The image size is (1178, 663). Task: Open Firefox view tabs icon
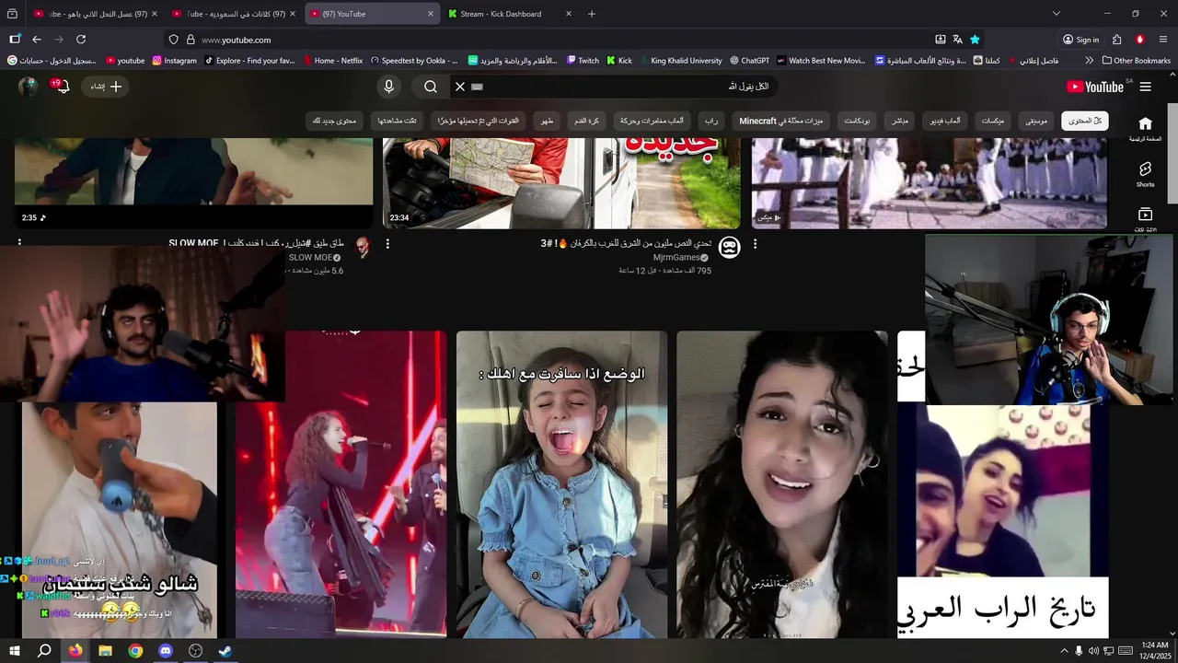pyautogui.click(x=13, y=14)
